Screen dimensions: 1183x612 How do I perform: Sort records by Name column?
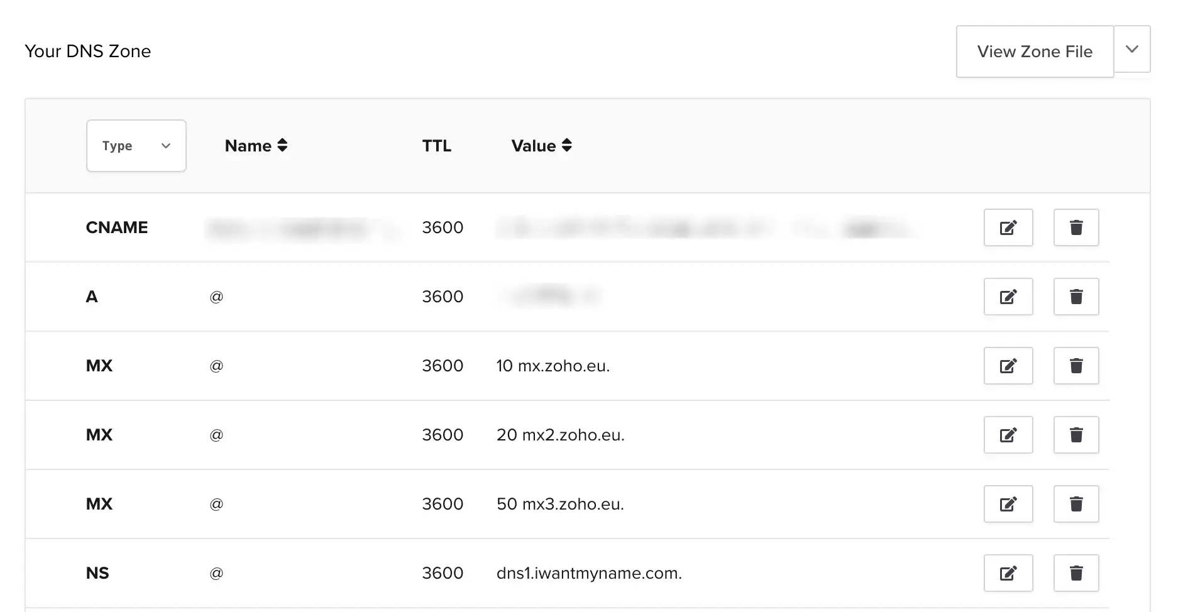[x=256, y=146]
